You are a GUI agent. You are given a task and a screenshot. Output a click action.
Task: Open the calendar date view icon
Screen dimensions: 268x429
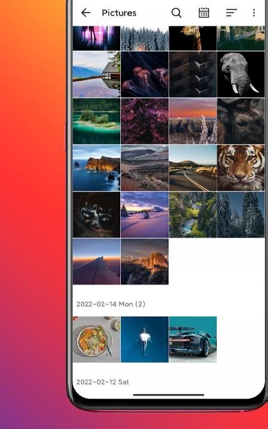pos(204,13)
